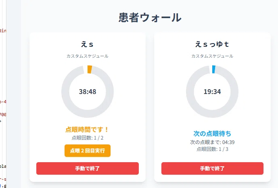The width and height of the screenshot is (278, 188).
Task: Click the code editor strip on the left
Action: (3, 94)
